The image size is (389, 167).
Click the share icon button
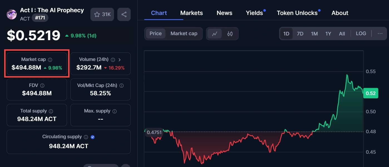tap(124, 14)
